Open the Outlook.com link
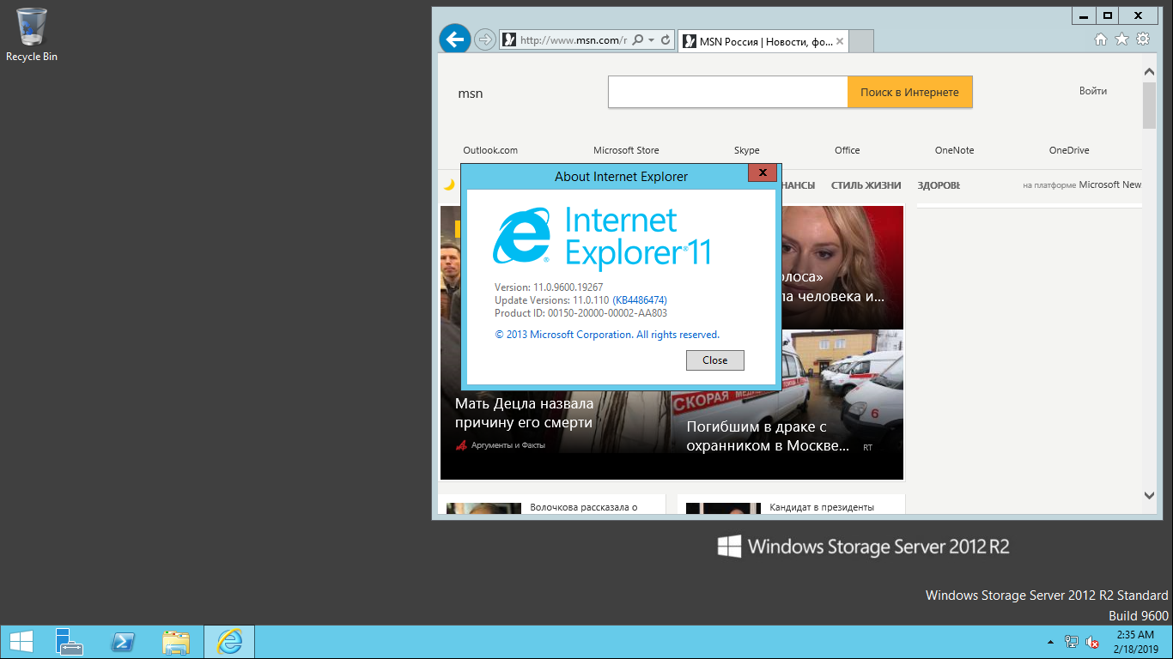 pos(490,150)
